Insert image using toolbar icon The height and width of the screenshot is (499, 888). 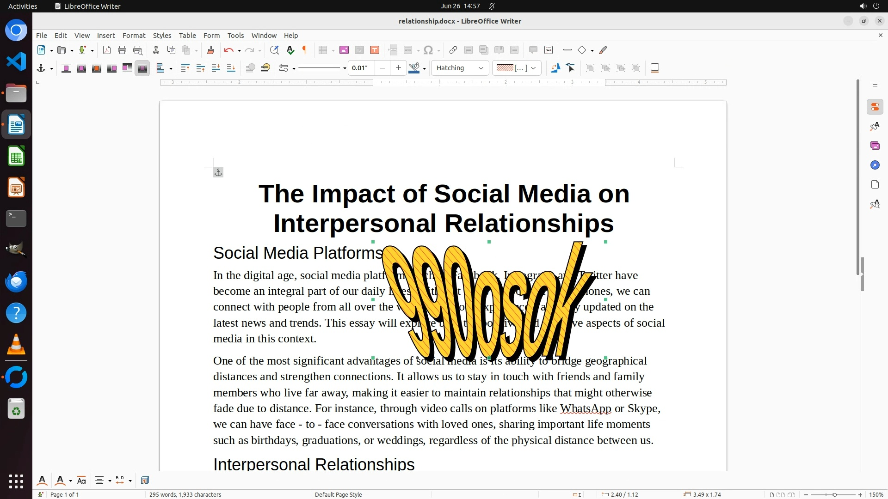[344, 50]
